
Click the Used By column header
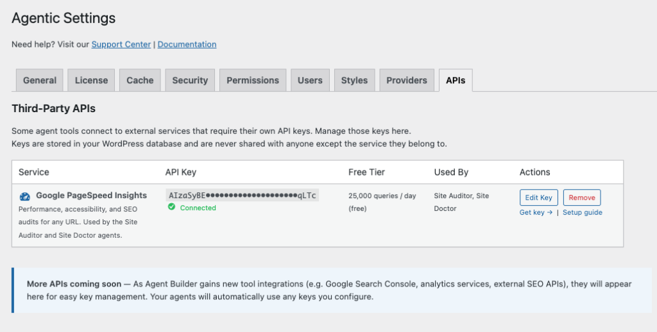[x=451, y=172]
